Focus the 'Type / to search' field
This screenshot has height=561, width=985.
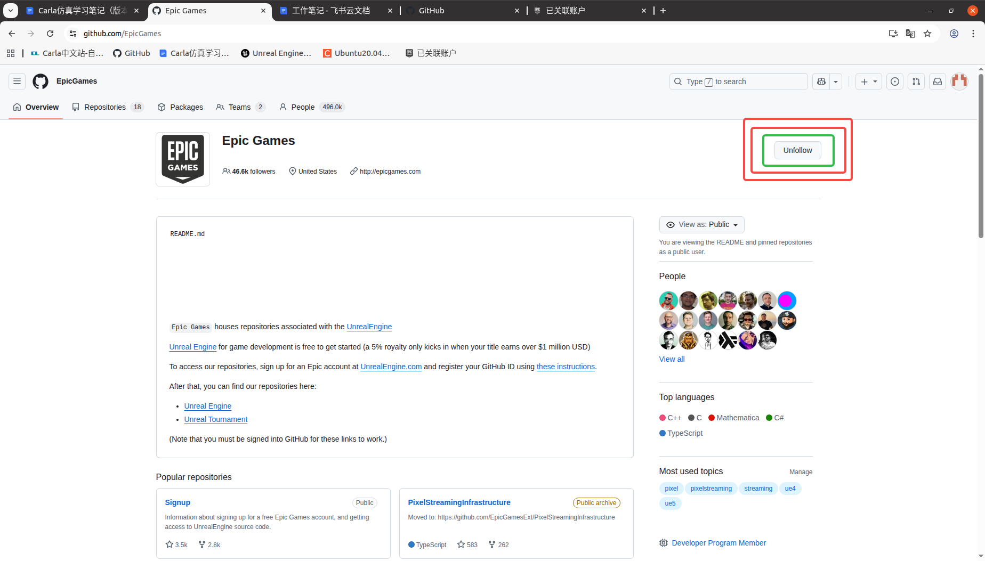pyautogui.click(x=739, y=82)
